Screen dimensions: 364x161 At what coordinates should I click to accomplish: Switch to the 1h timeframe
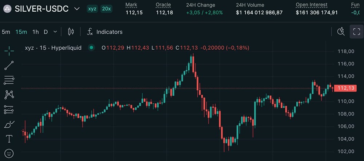click(35, 32)
